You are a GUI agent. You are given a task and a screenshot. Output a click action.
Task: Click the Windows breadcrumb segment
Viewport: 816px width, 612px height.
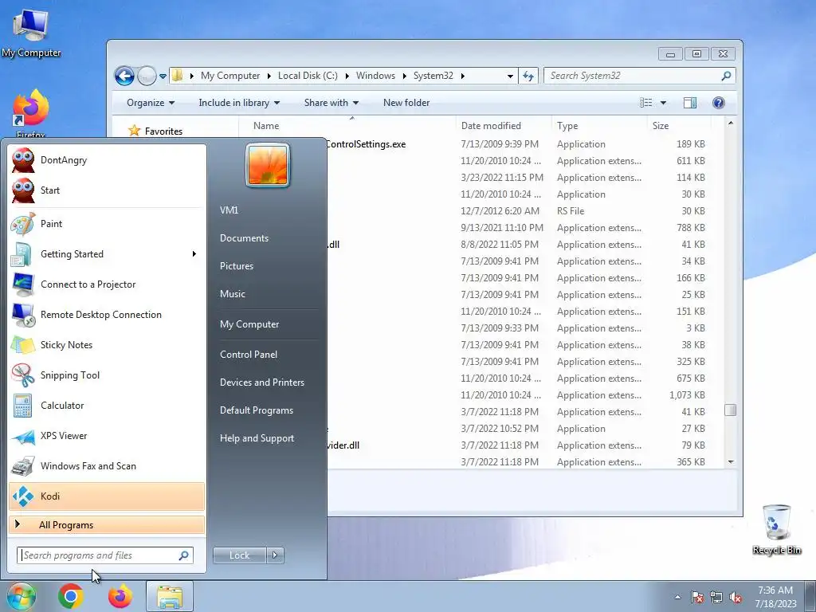(376, 76)
